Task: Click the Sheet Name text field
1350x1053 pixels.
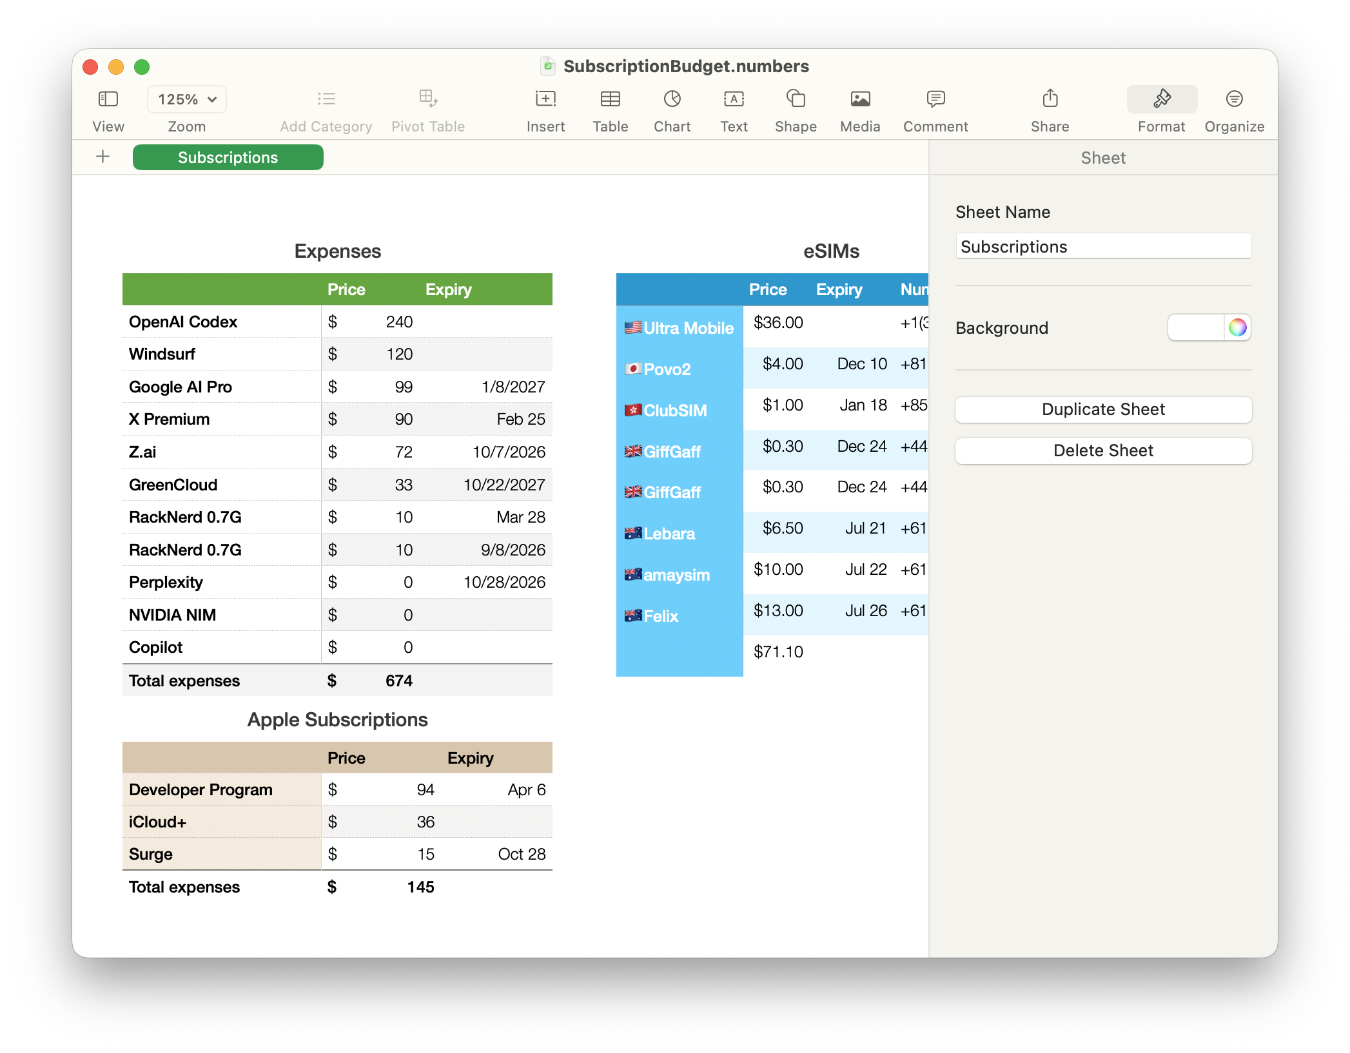Action: click(1103, 246)
